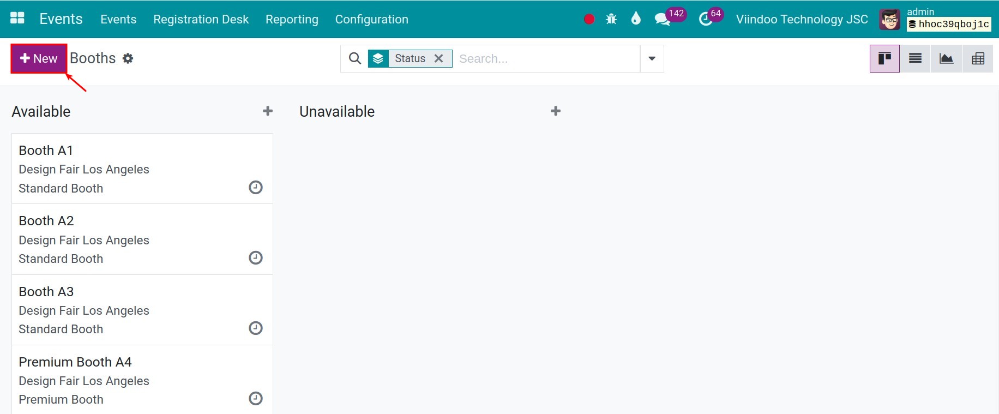Click activity clock on Booth A1 card
Viewport: 999px width, 414px height.
click(256, 188)
